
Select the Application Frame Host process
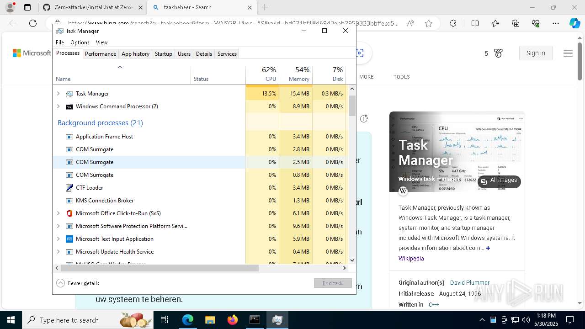(x=199, y=137)
